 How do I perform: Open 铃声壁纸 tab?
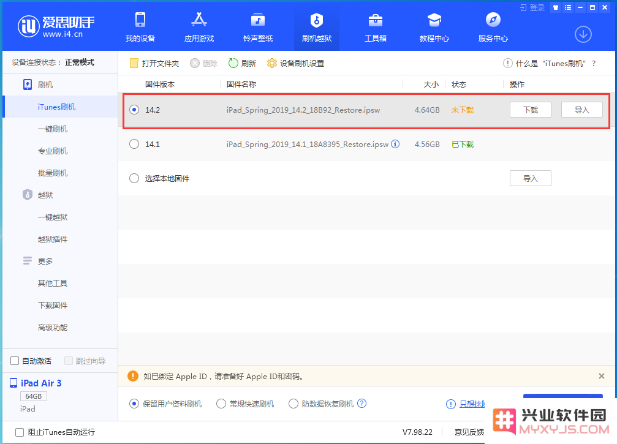258,27
